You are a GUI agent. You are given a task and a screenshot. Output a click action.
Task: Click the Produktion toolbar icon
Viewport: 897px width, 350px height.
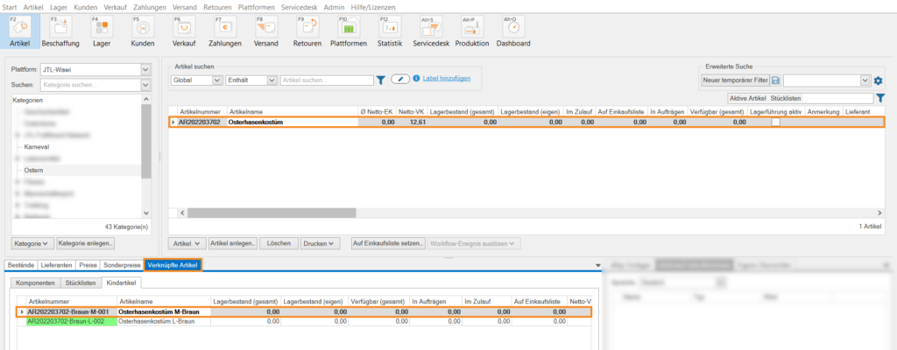coord(472,30)
